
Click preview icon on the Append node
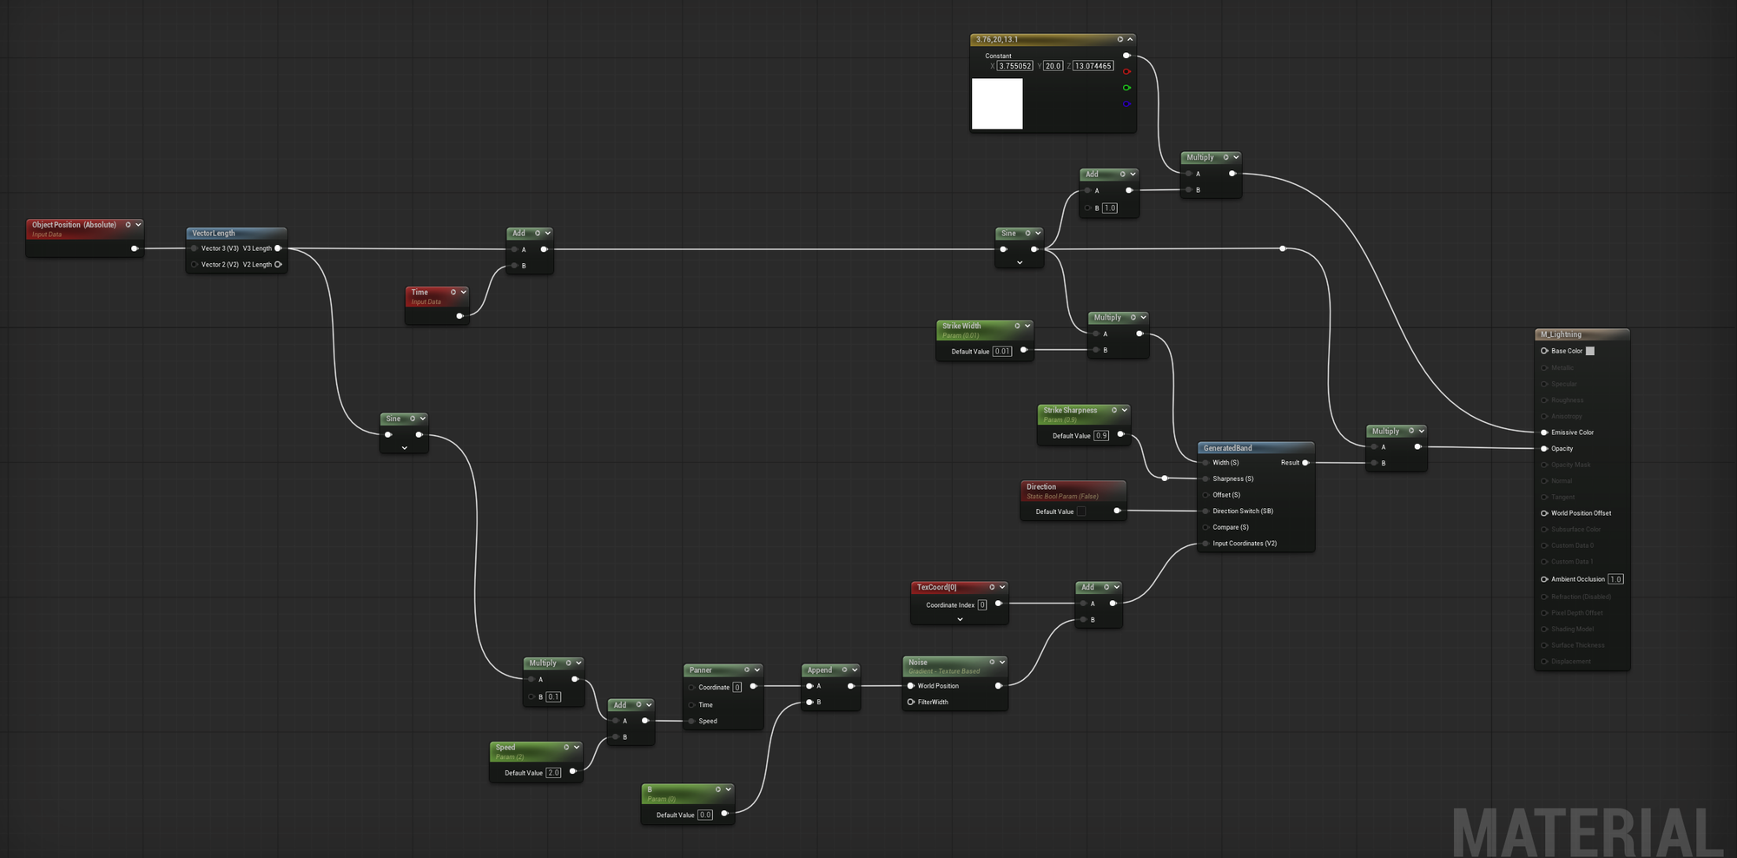click(x=844, y=670)
